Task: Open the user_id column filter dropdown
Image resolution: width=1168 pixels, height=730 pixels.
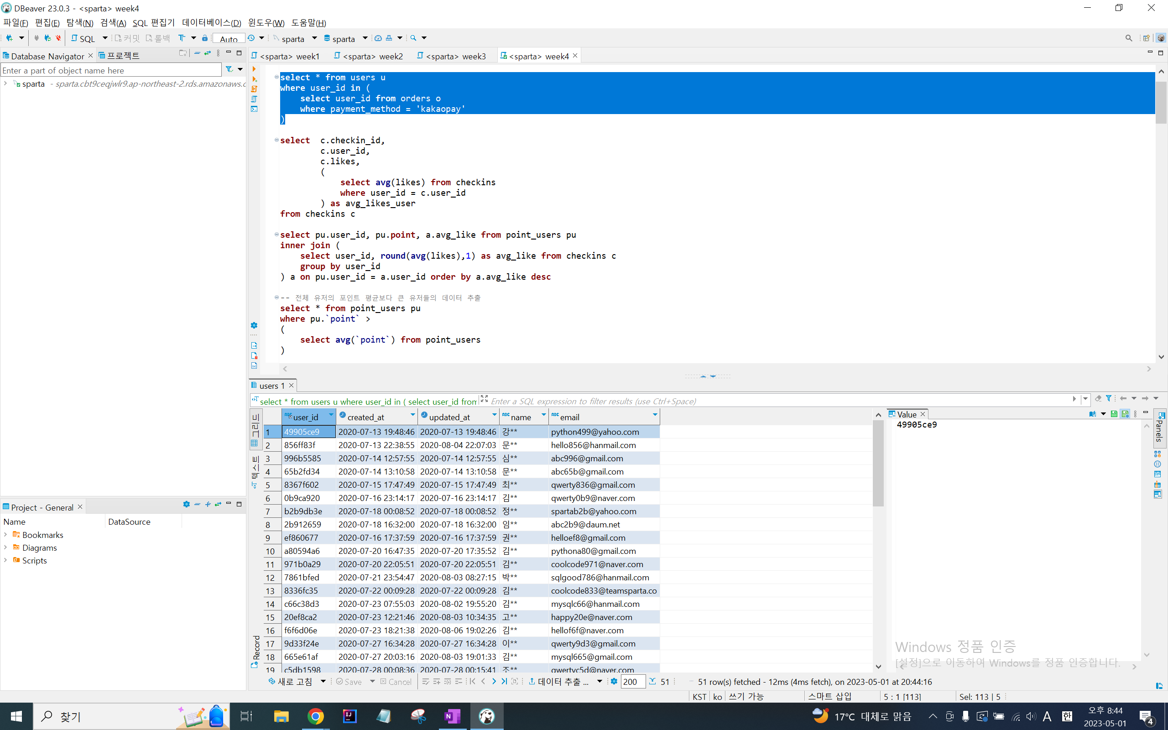Action: pyautogui.click(x=331, y=415)
